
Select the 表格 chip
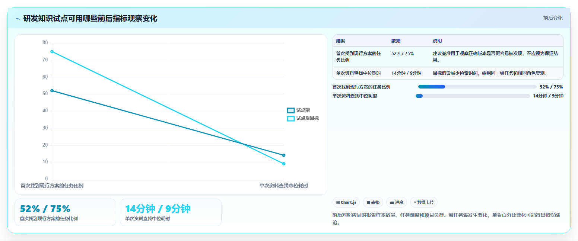coord(373,202)
